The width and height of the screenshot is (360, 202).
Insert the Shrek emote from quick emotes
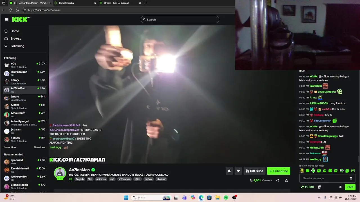302,171
